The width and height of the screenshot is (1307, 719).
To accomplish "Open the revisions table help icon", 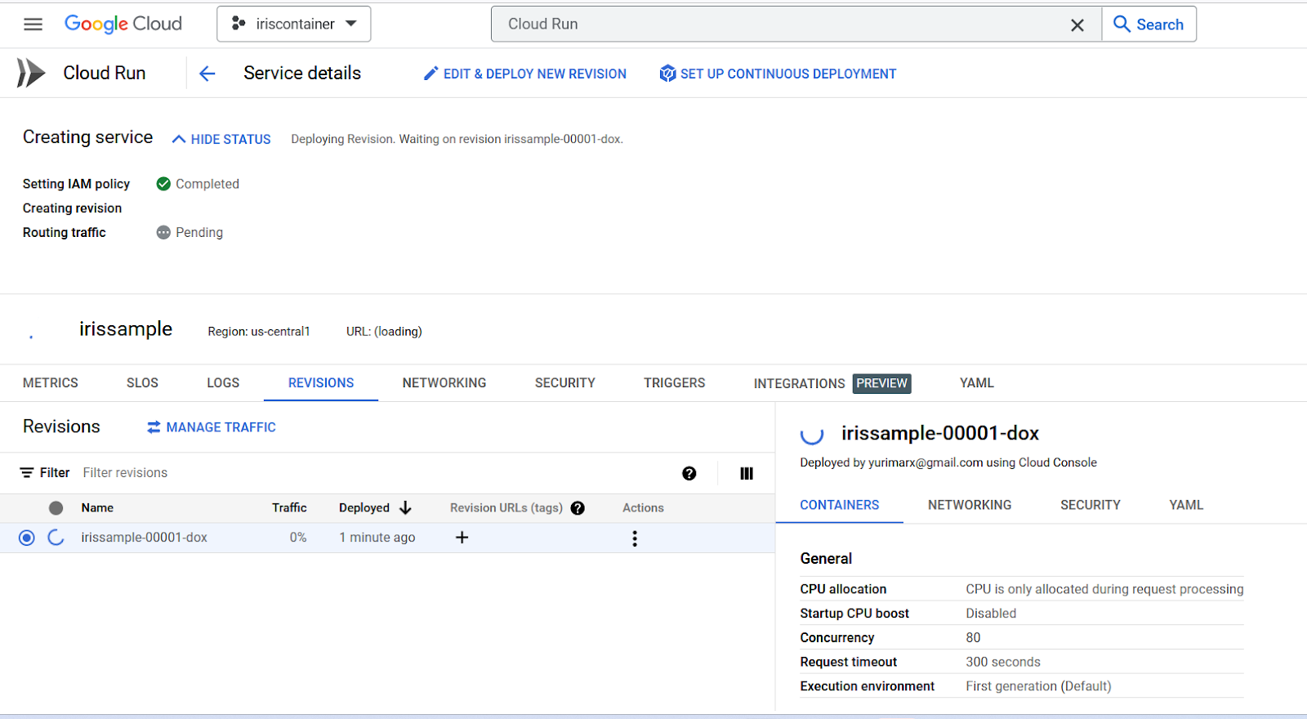I will point(689,474).
